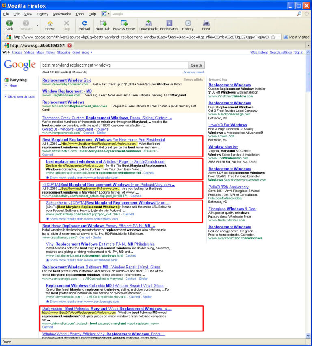Switch to Google Maps

point(40,52)
